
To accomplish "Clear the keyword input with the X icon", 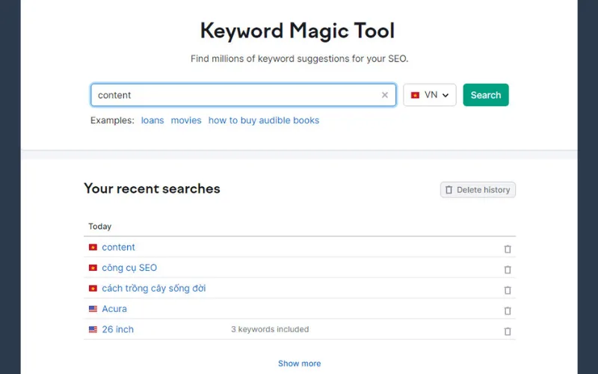I will 384,95.
